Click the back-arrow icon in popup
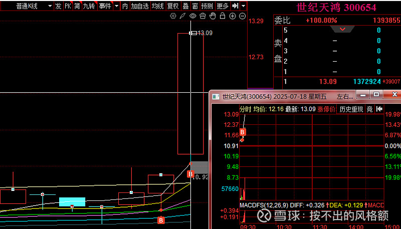This screenshot has height=229, width=401. pyautogui.click(x=379, y=109)
